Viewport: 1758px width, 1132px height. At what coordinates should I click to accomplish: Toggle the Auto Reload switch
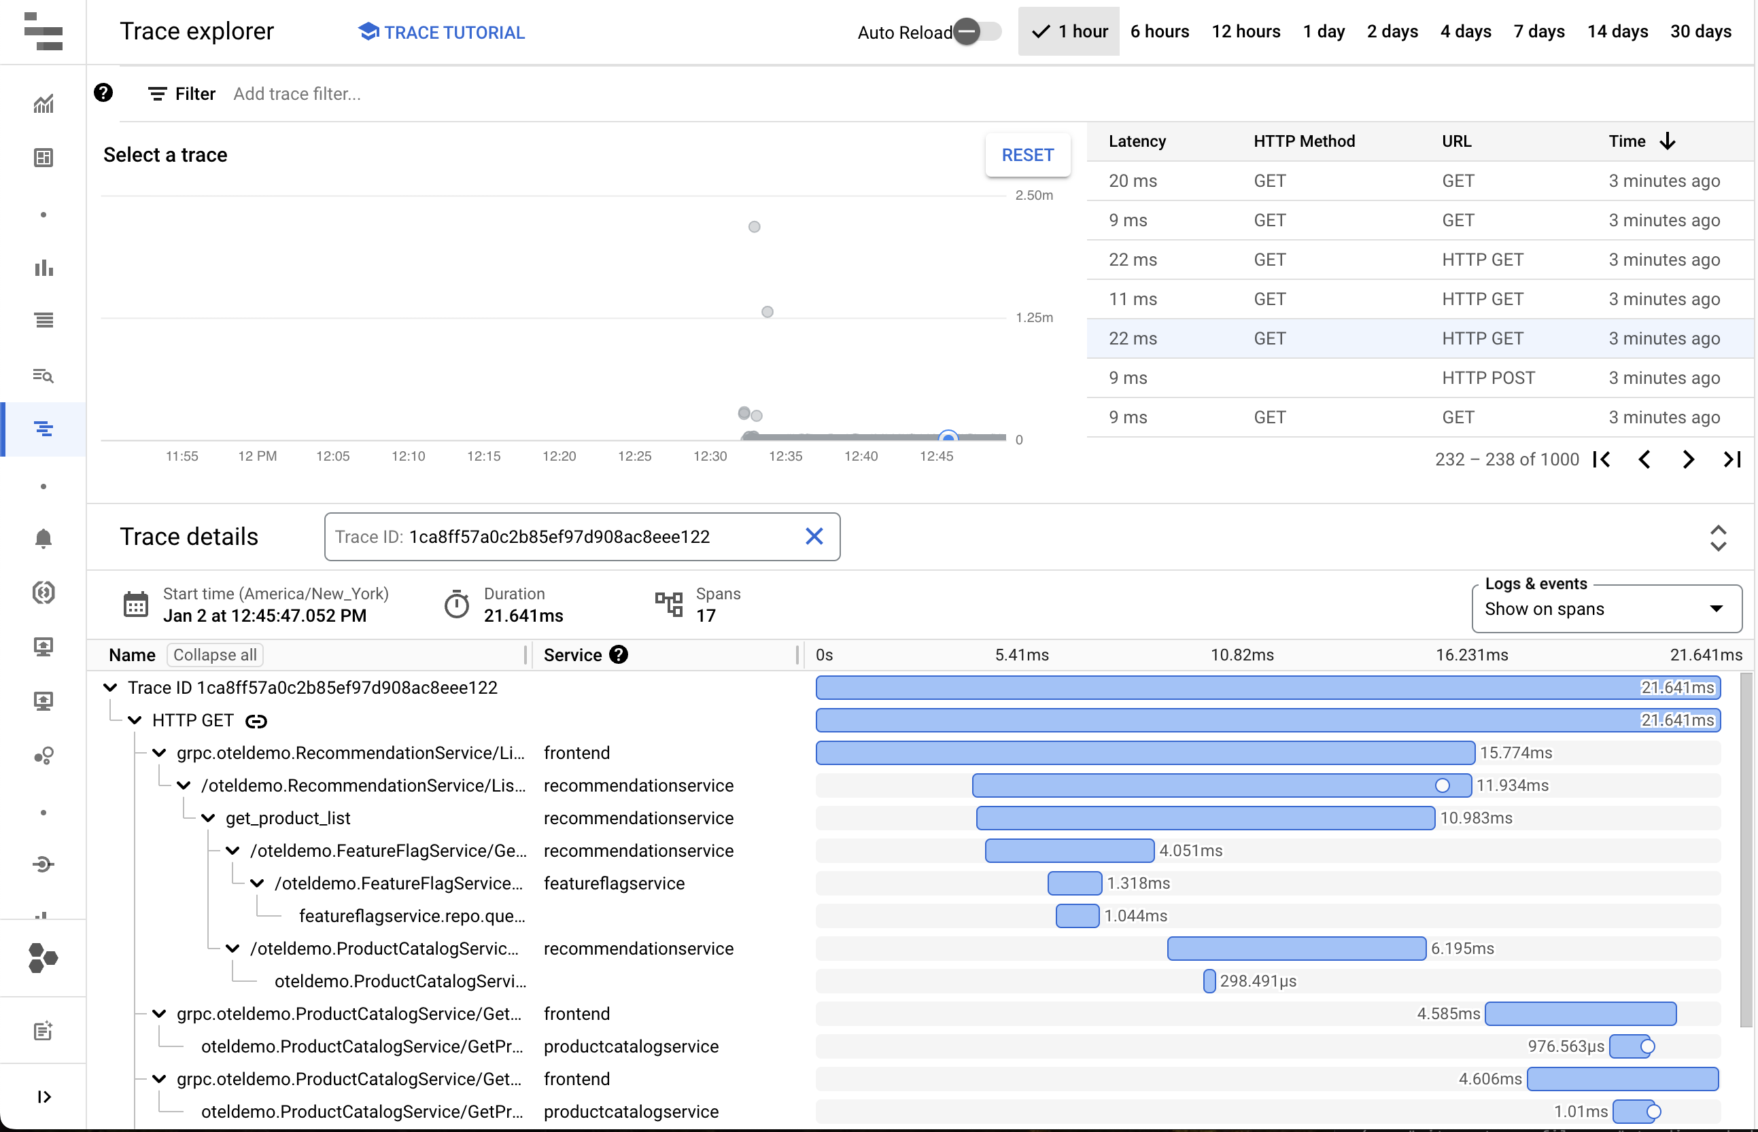point(977,32)
